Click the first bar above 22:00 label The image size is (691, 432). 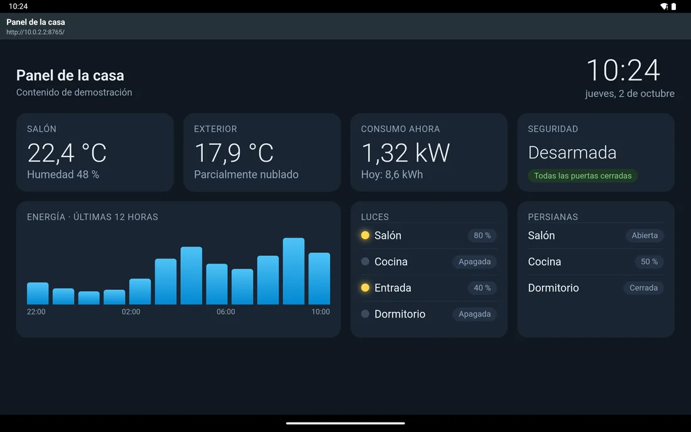pos(38,294)
